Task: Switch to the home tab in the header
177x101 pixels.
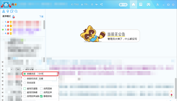Action: coord(133,4)
